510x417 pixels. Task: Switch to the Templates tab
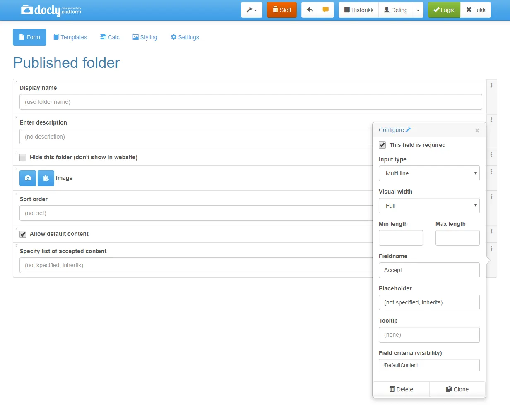tap(70, 37)
